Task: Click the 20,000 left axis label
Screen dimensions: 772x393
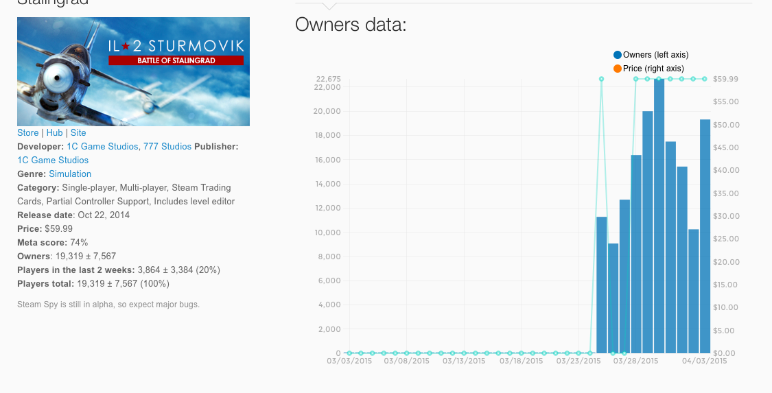Action: [327, 111]
